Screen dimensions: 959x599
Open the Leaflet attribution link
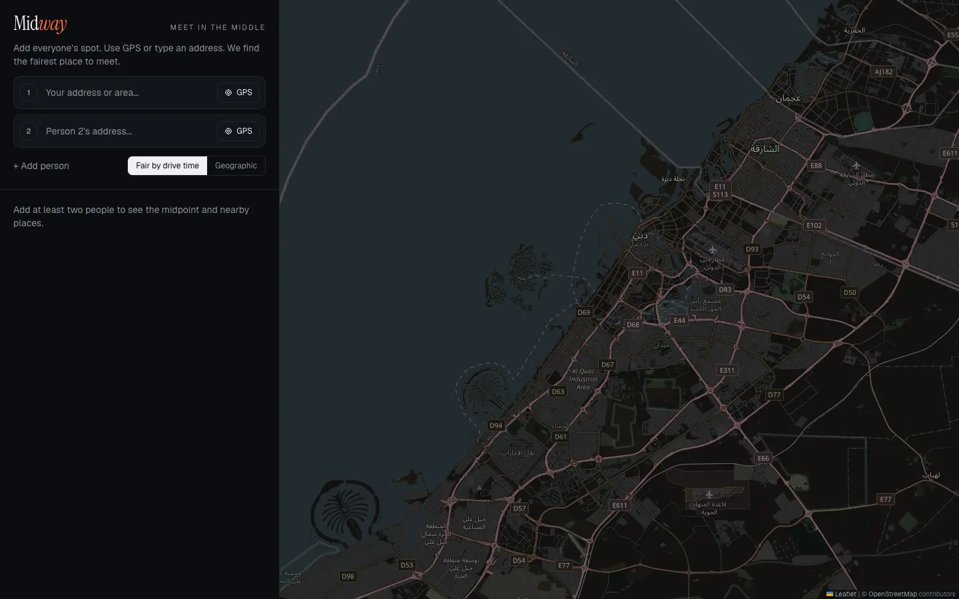[841, 594]
